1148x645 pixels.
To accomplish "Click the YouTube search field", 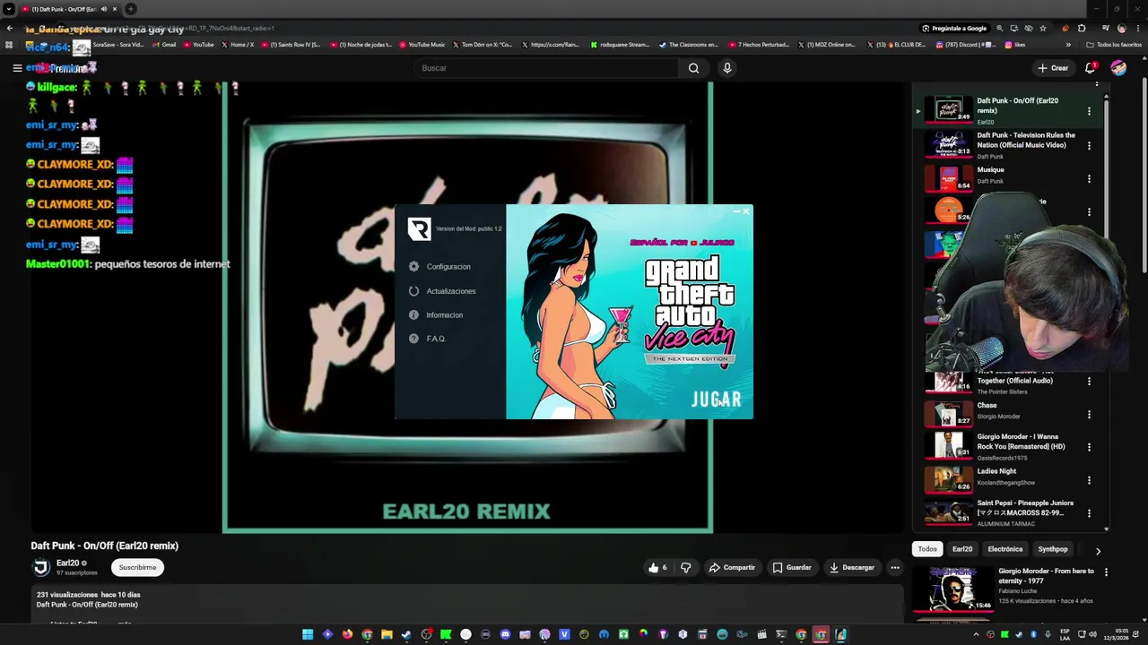I will (547, 68).
